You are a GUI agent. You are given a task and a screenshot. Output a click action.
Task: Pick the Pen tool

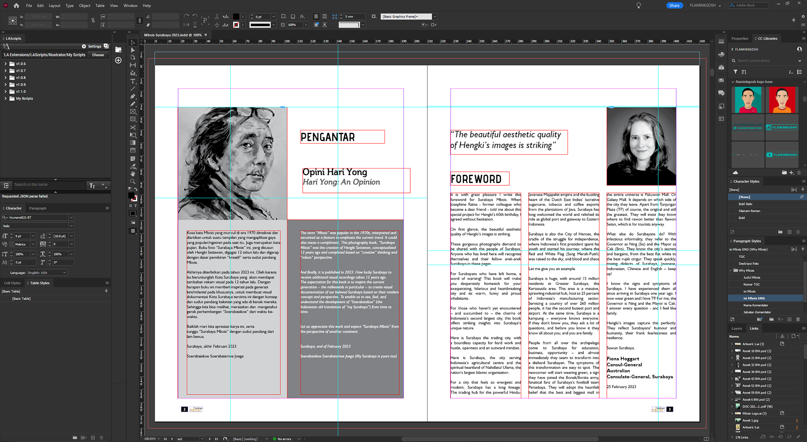pyautogui.click(x=133, y=96)
